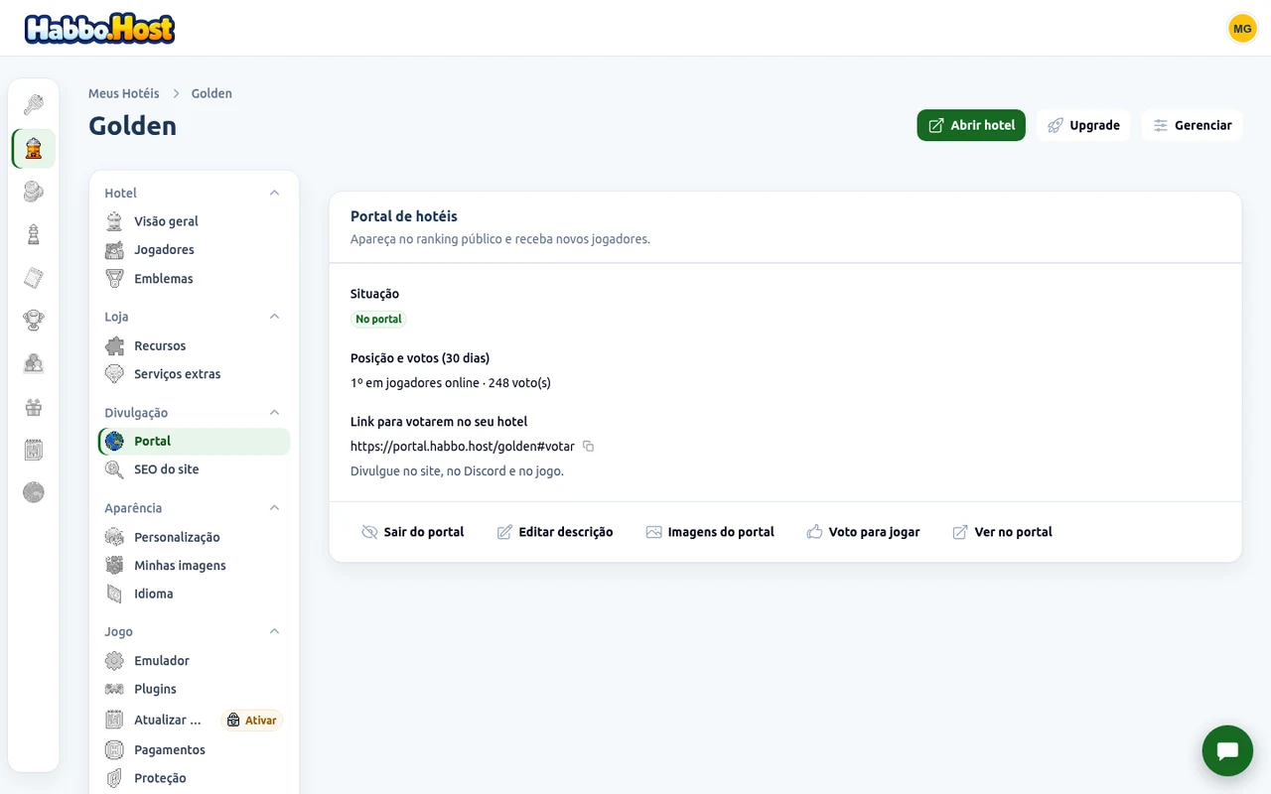The image size is (1271, 794).
Task: Open the calendar icon in the left rail
Action: coord(34,450)
